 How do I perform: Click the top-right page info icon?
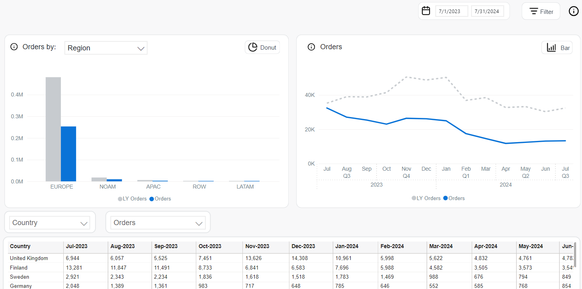tap(574, 11)
